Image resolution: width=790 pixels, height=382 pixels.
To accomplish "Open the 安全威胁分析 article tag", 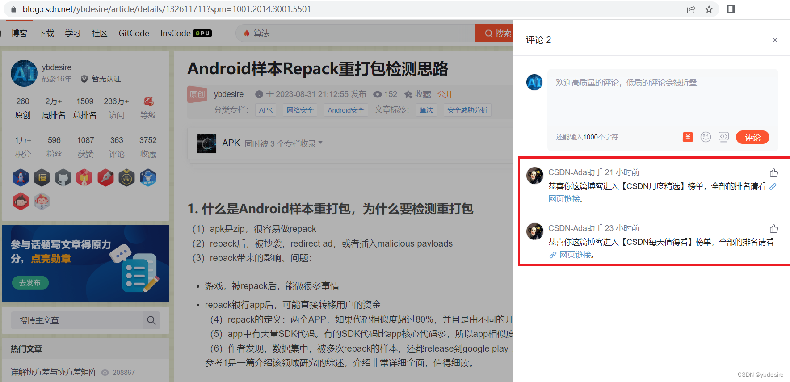I will [x=467, y=110].
